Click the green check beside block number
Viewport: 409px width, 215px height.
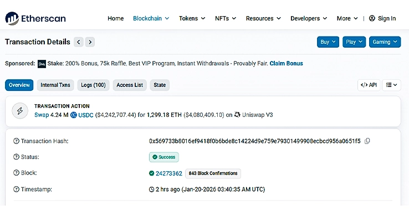pyautogui.click(x=151, y=173)
